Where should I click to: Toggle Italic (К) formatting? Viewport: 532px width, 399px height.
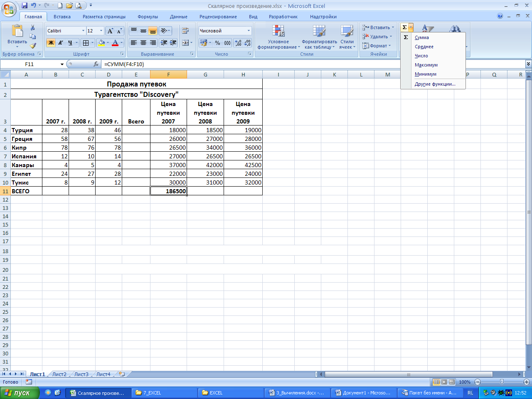(x=60, y=43)
